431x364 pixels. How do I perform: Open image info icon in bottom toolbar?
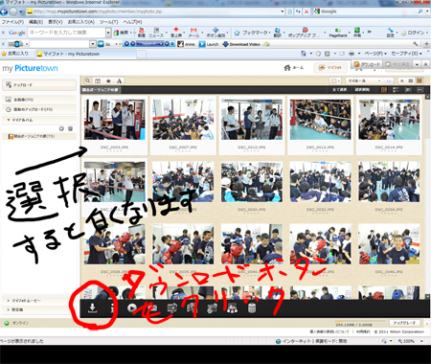point(112,308)
